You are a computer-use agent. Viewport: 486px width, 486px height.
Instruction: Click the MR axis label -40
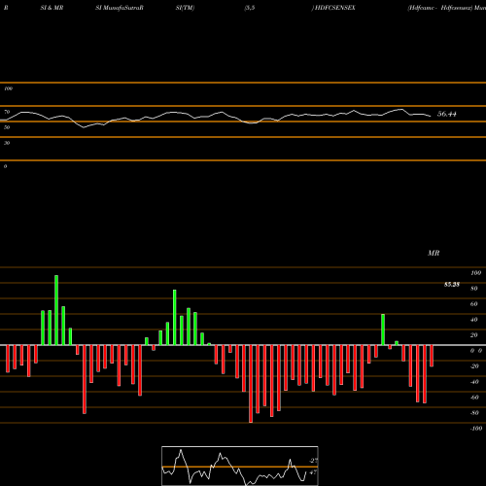click(474, 382)
